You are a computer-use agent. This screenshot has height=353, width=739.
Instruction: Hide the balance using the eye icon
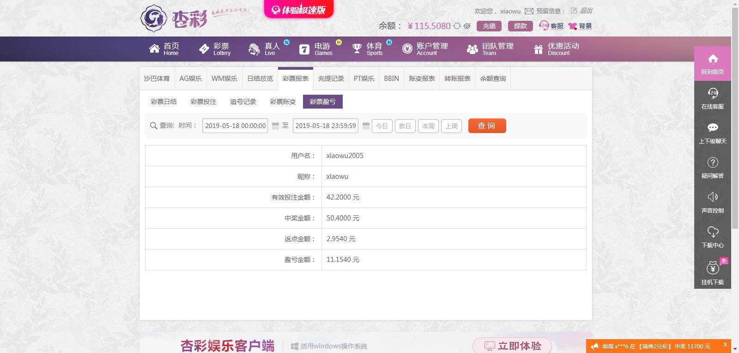click(467, 26)
